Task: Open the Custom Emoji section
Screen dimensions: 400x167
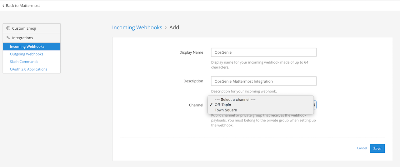Action: tap(32, 28)
